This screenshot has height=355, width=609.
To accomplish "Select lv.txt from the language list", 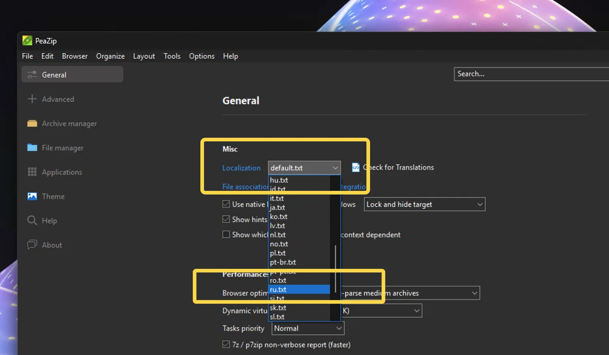I will (x=299, y=225).
